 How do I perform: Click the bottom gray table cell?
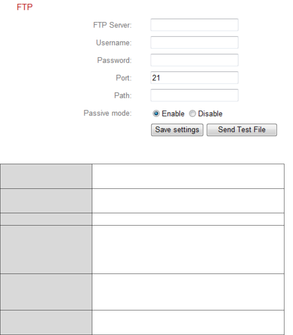[x=46, y=321]
